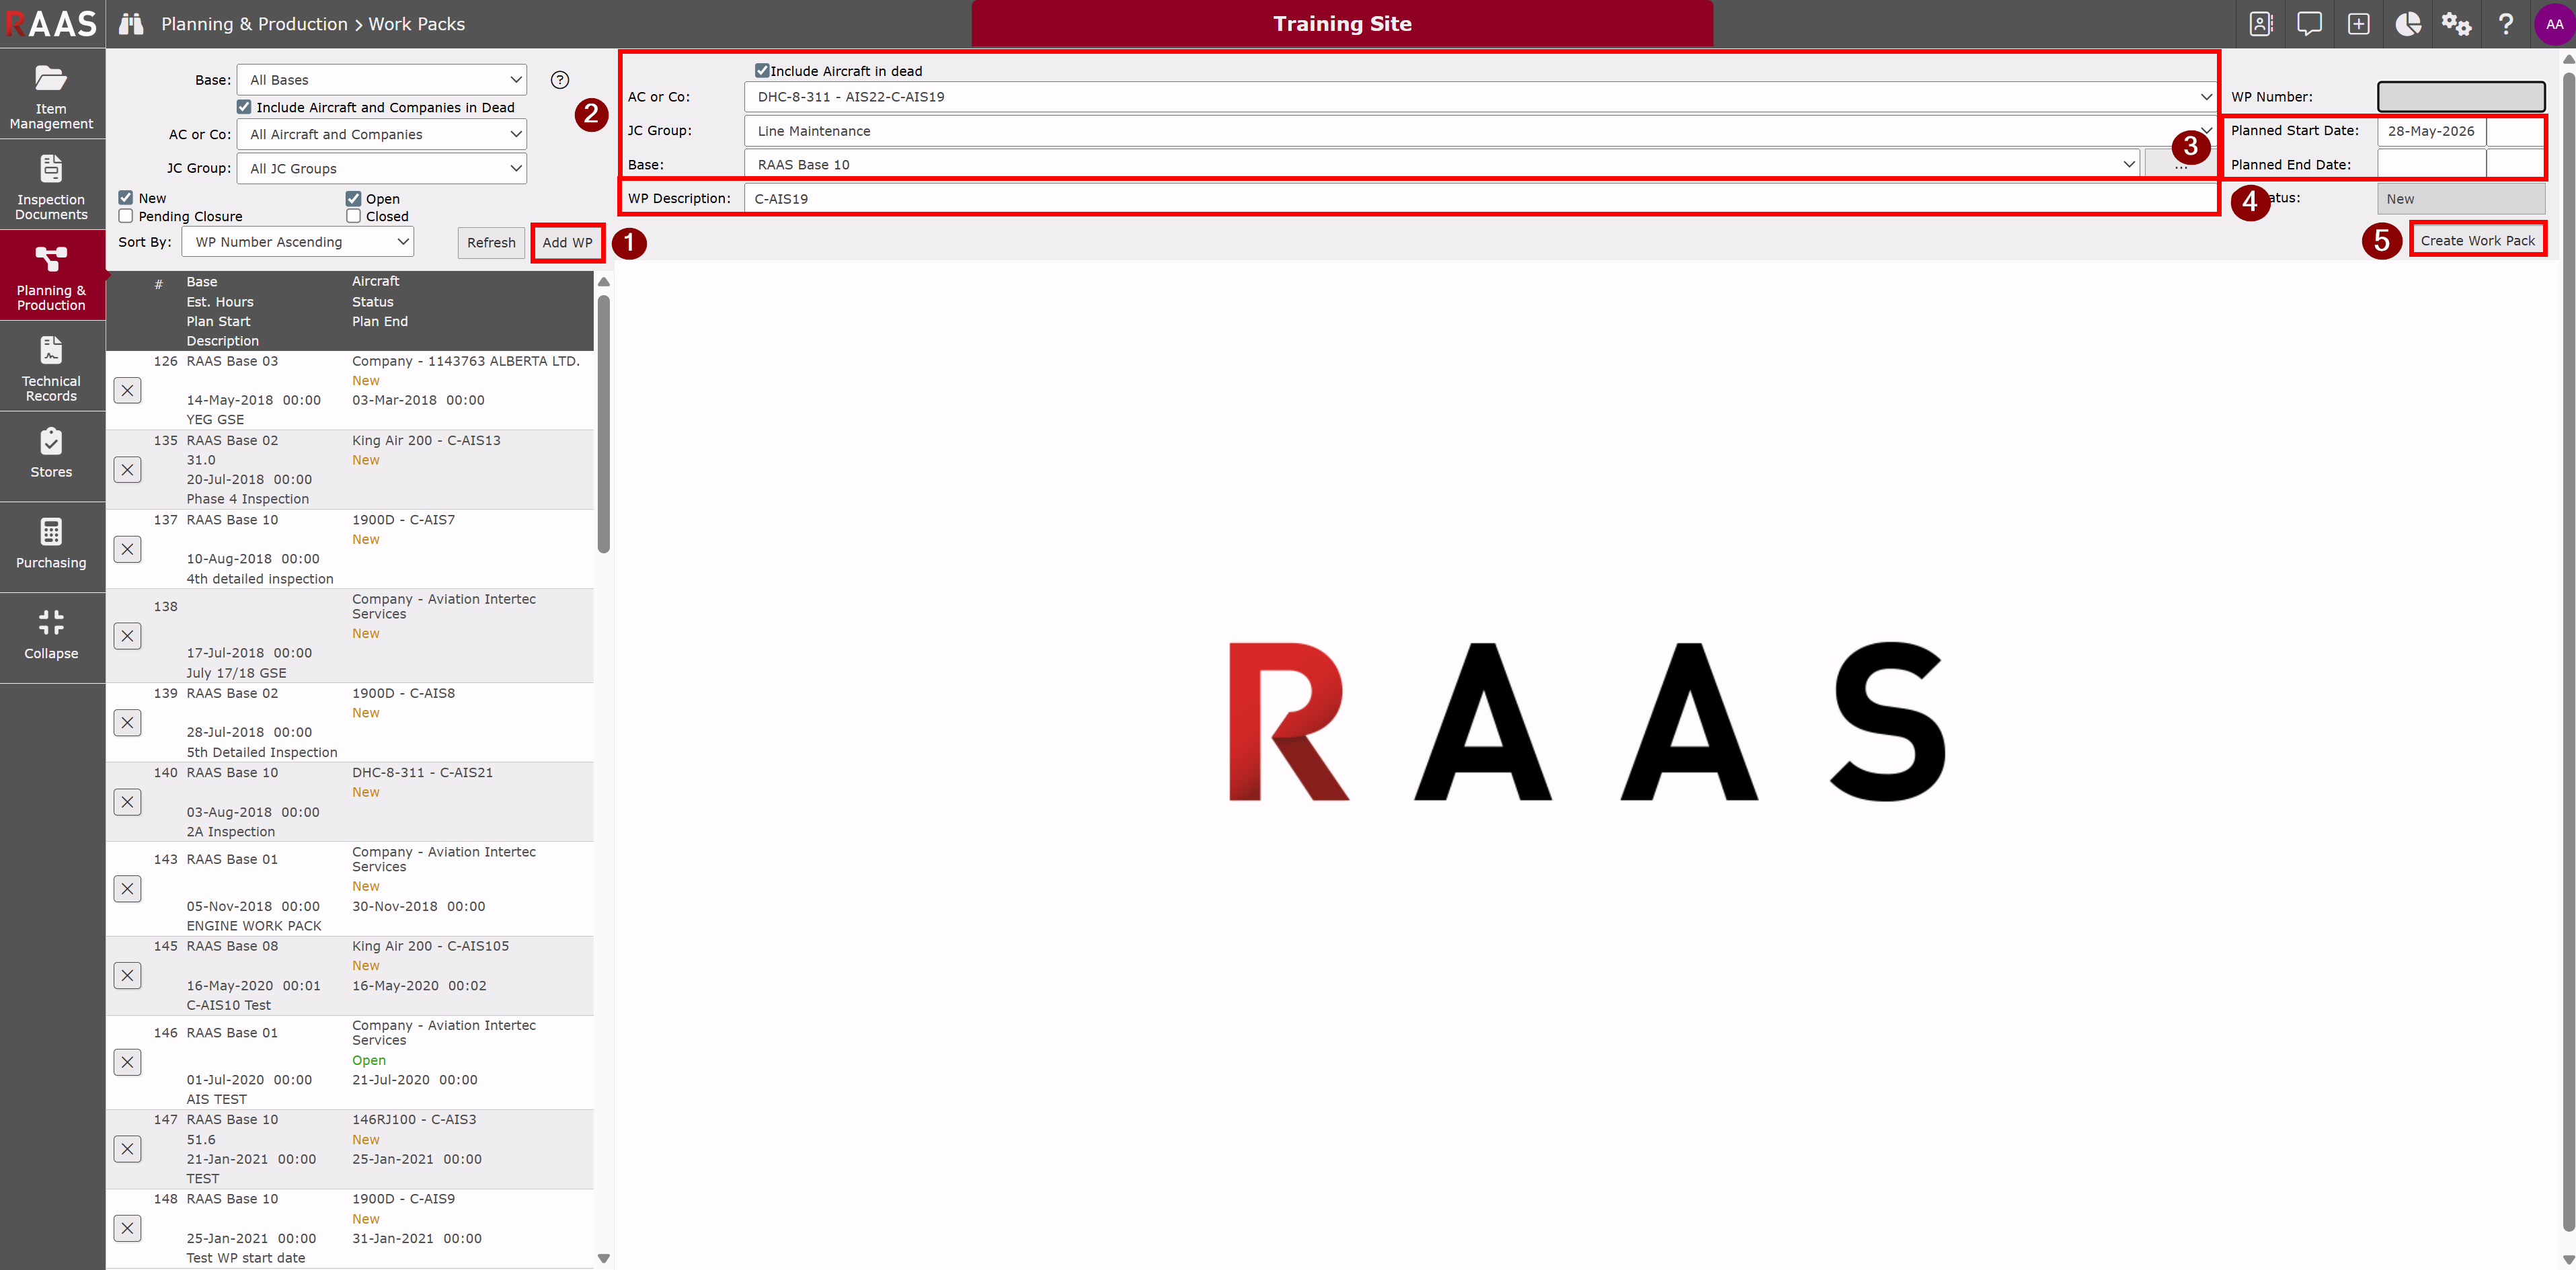Click the Planned Start Date field
Viewport: 2576px width, 1270px height.
[2431, 131]
